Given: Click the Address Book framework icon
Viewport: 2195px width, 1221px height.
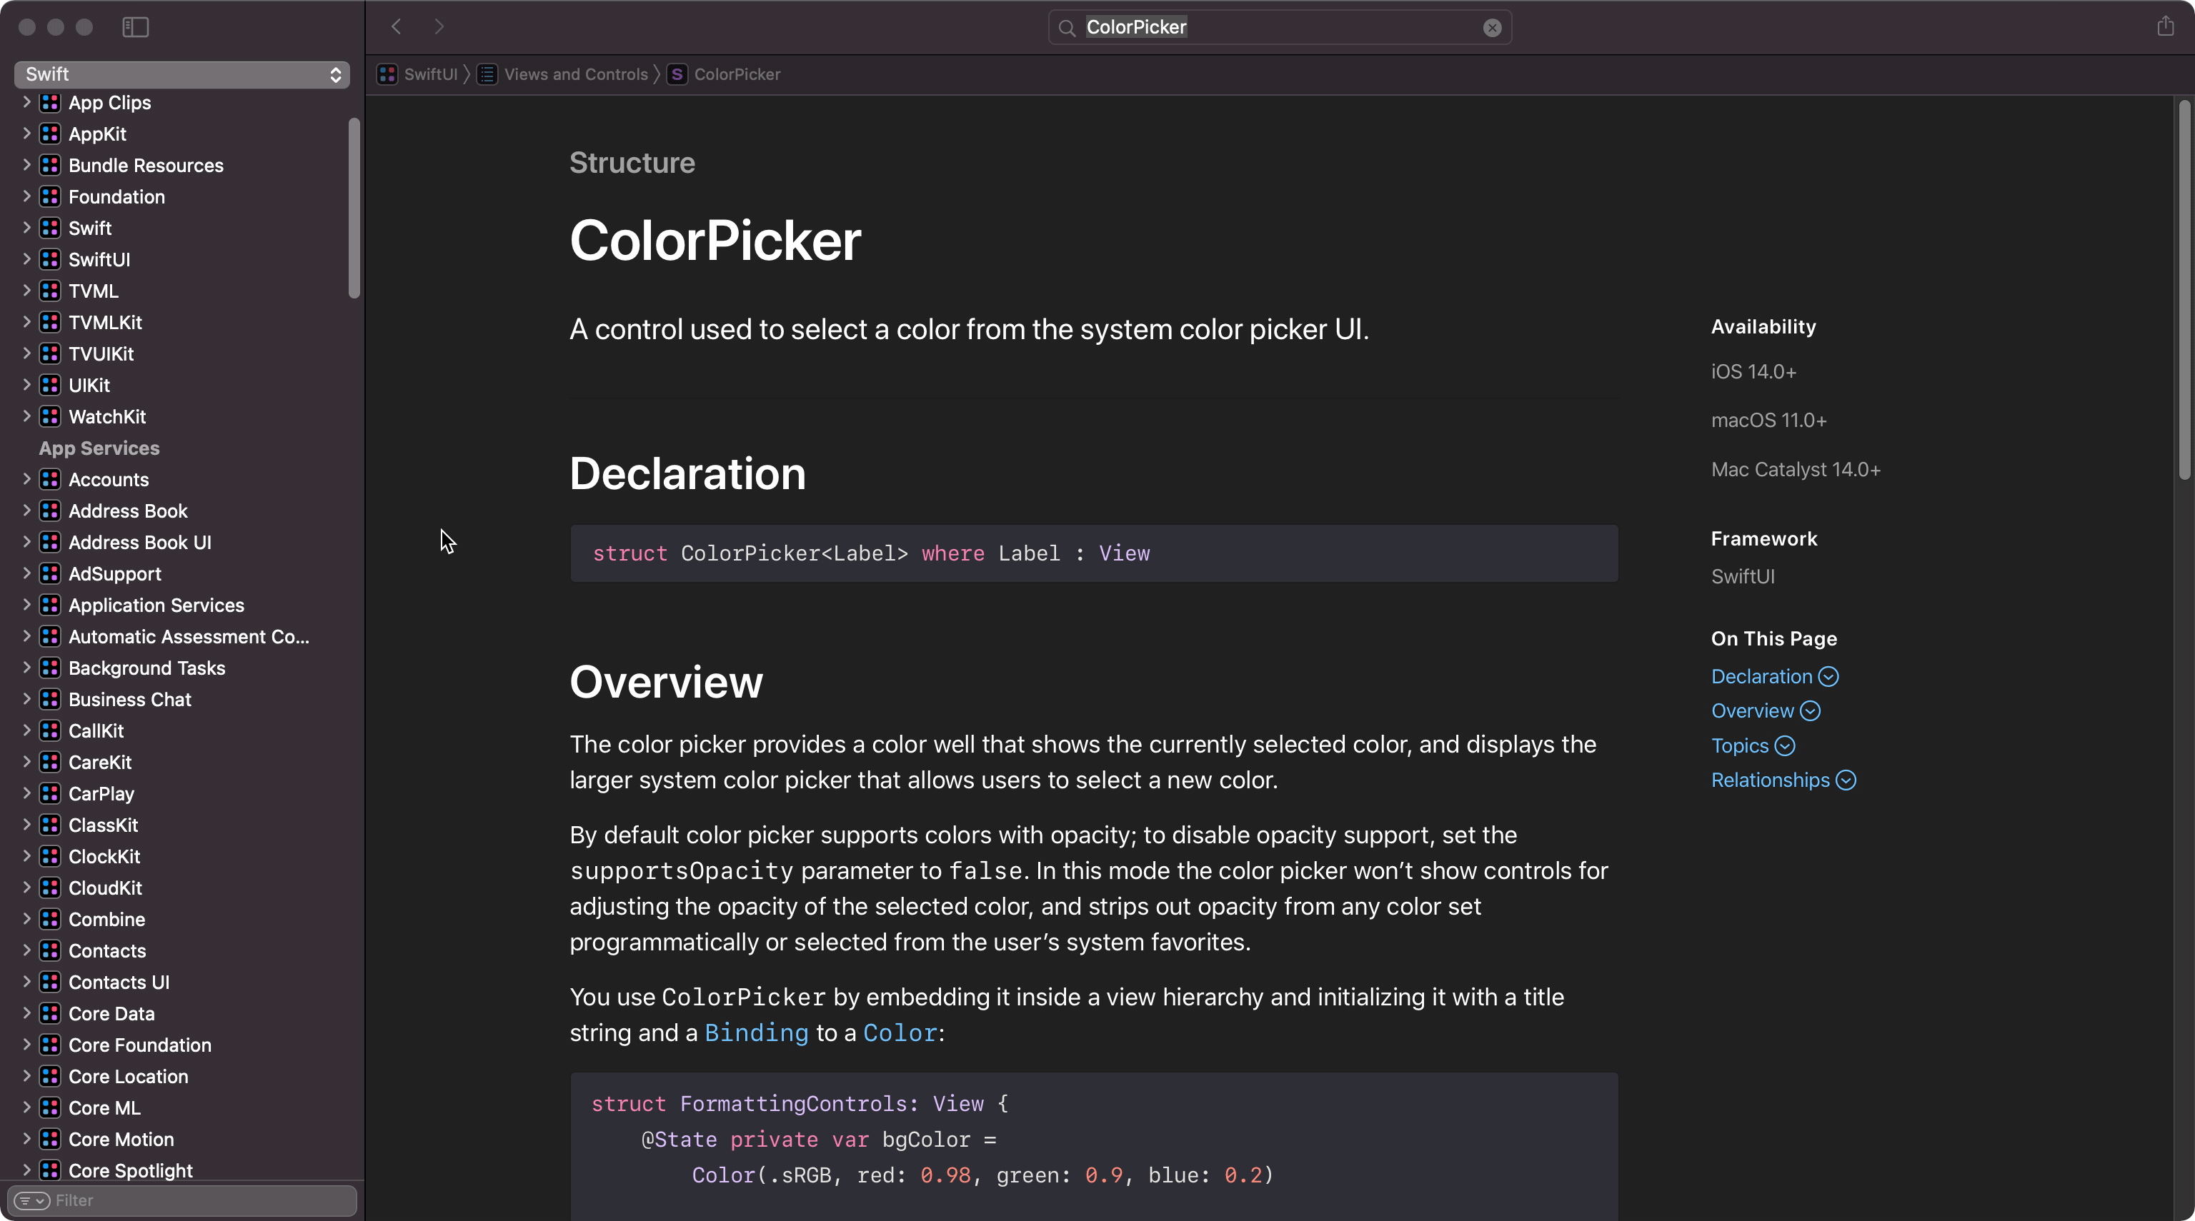Looking at the screenshot, I should [x=50, y=511].
